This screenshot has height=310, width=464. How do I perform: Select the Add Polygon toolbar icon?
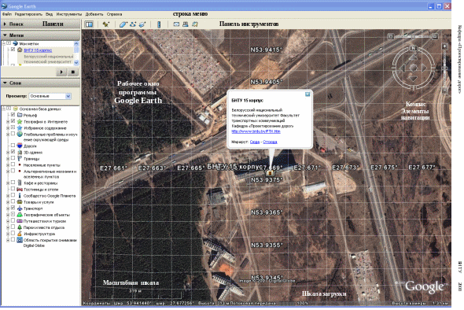click(123, 24)
